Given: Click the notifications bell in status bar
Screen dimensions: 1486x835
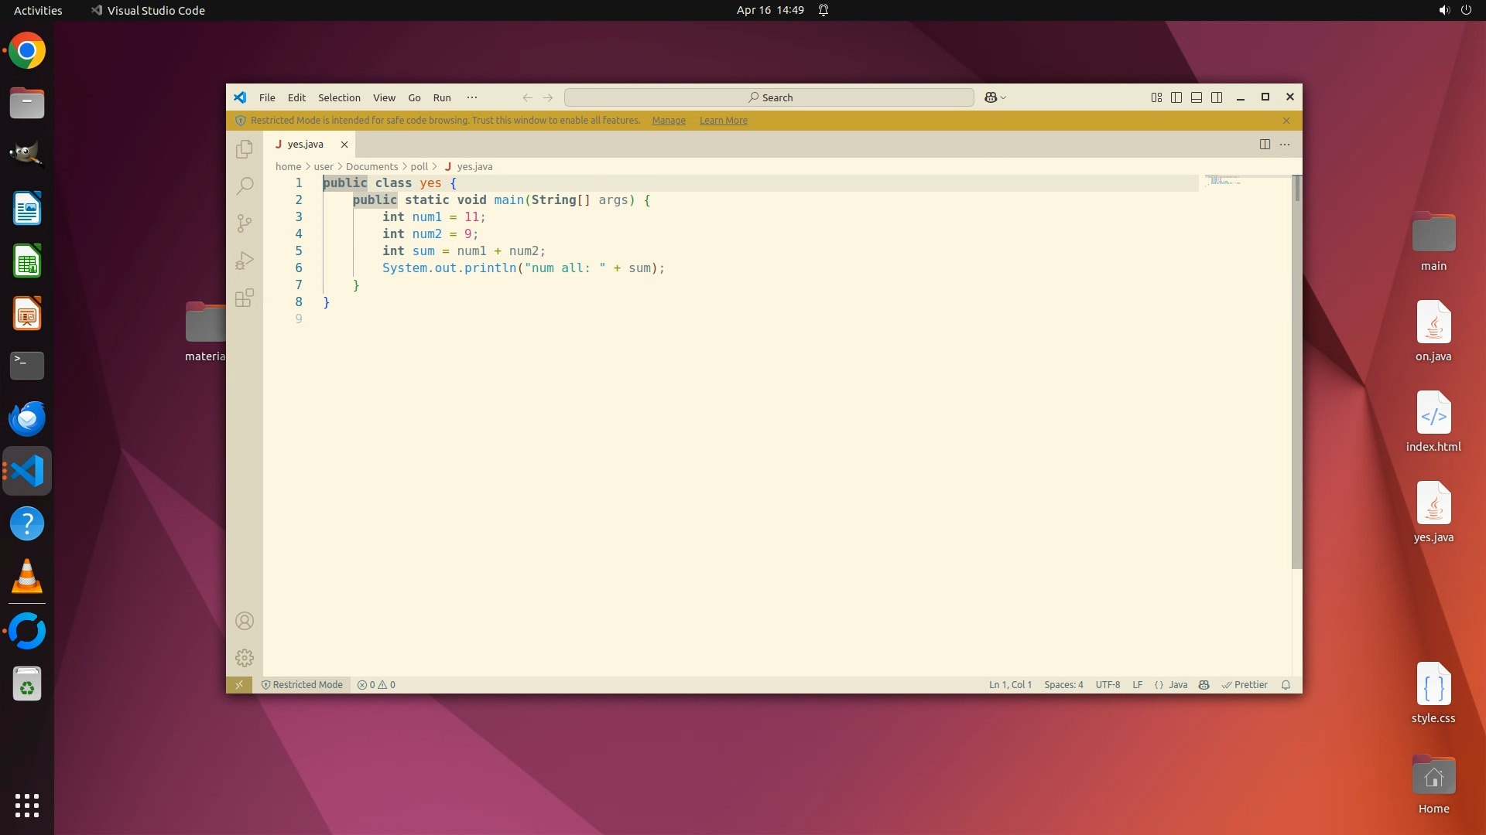Looking at the screenshot, I should 1286,685.
